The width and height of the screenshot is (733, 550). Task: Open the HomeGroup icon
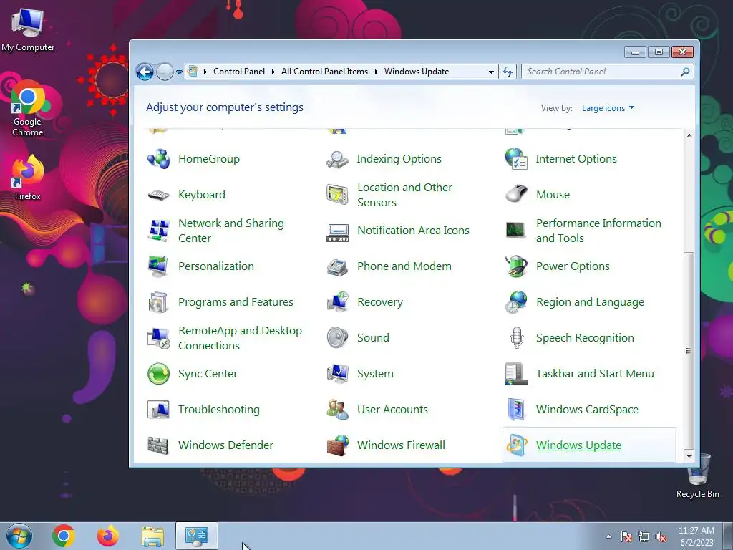[x=158, y=159]
